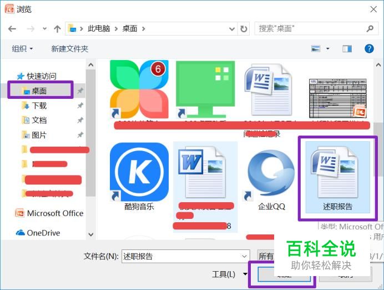Viewport: 384px width, 290px height.
Task: Click 此电脑 in the address path
Action: pos(99,29)
